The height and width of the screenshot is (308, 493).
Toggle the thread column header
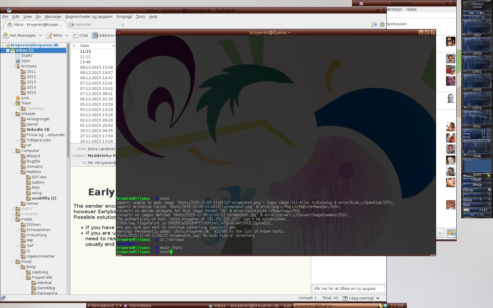click(74, 46)
